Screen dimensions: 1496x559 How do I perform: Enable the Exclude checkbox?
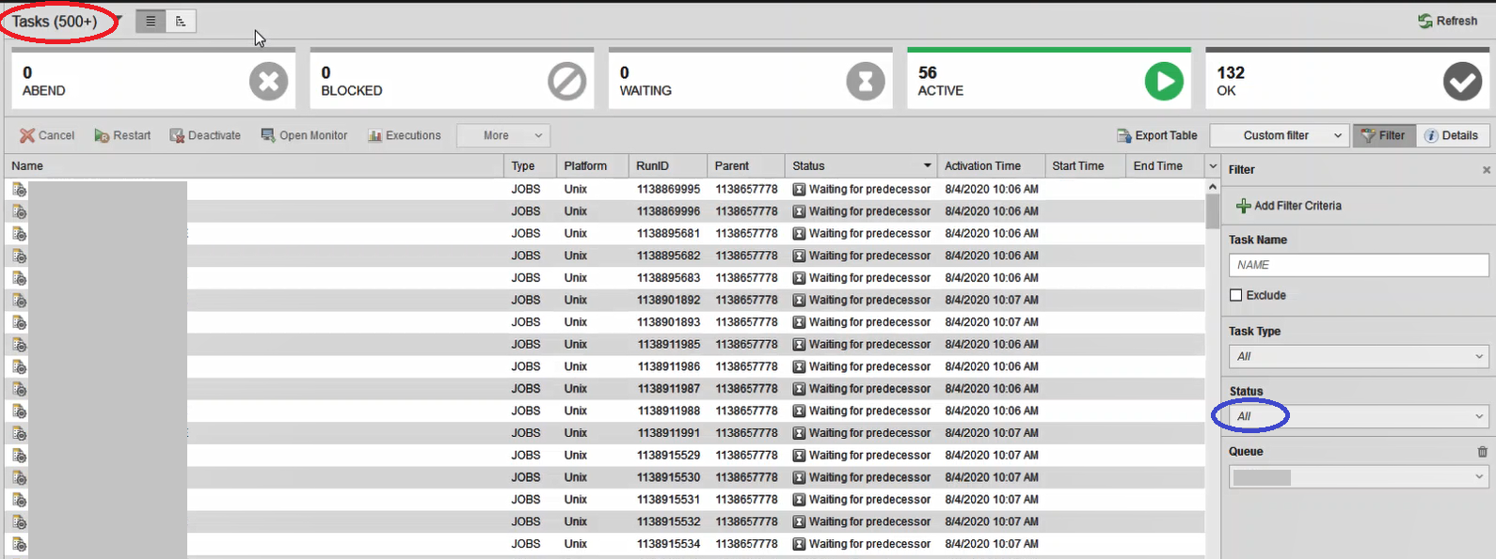point(1236,295)
